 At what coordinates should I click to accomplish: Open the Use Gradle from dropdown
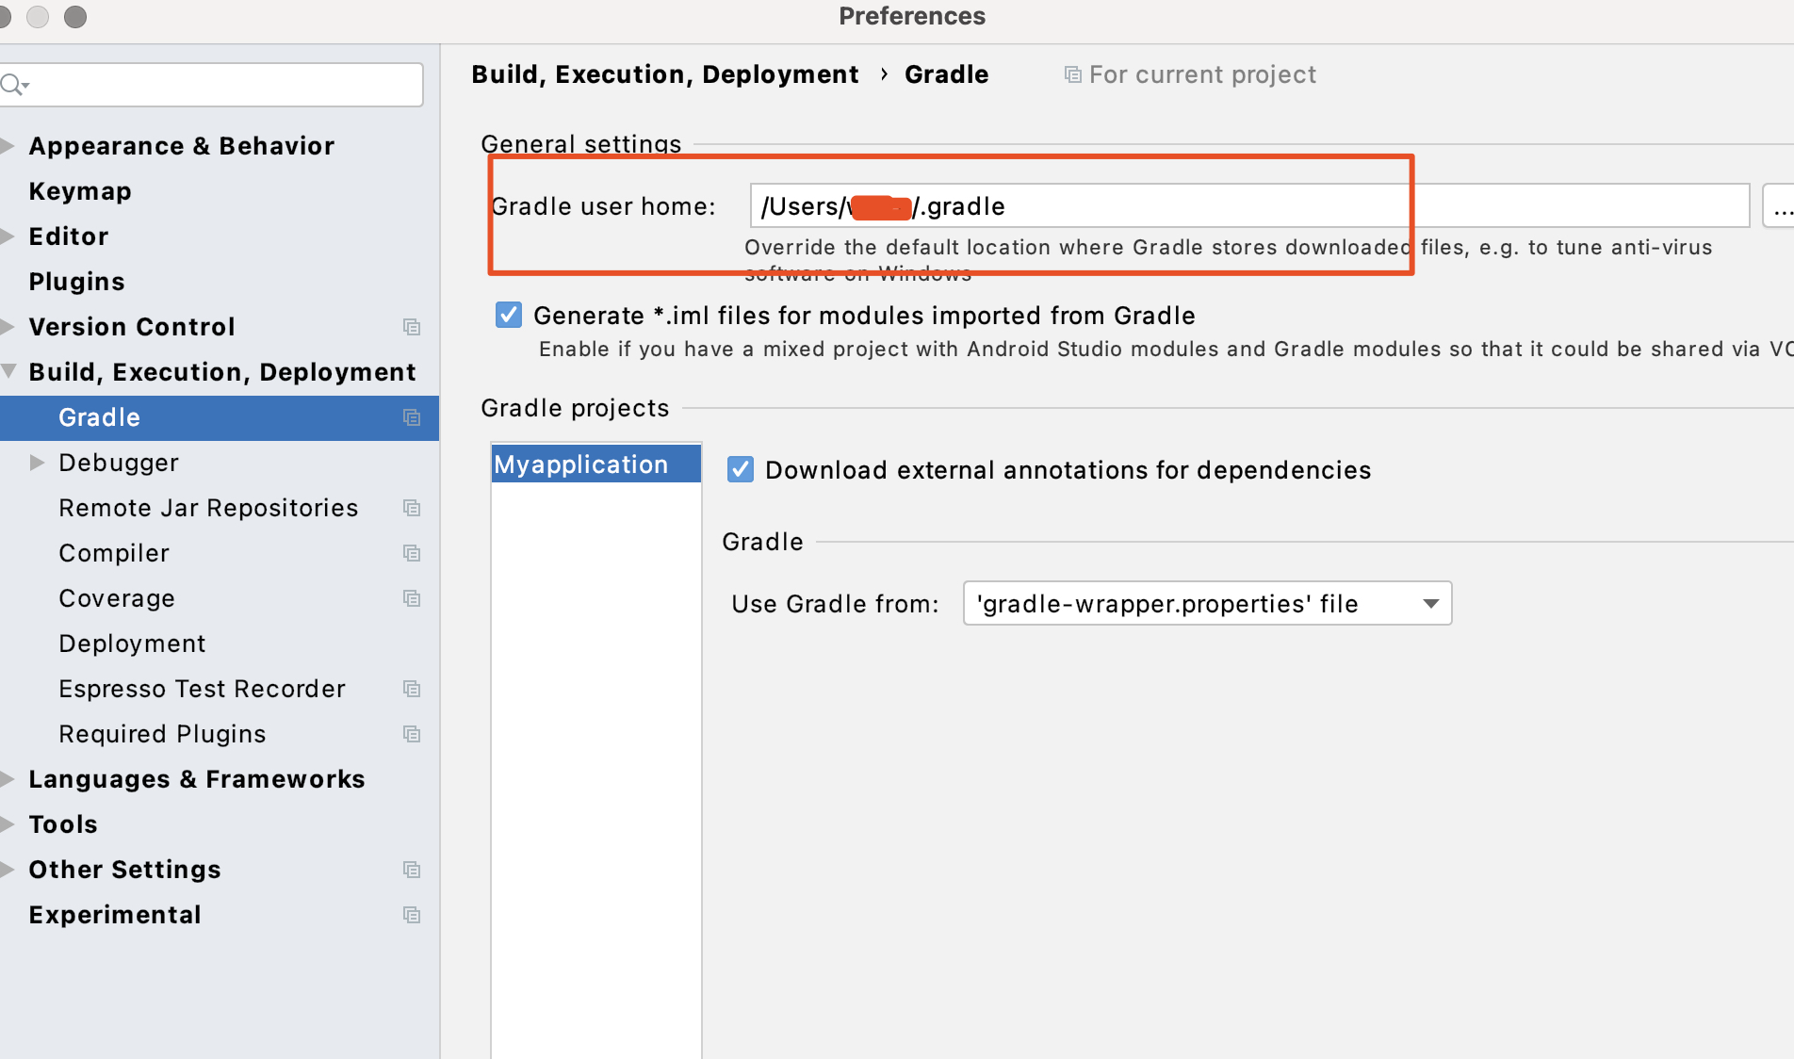point(1430,603)
